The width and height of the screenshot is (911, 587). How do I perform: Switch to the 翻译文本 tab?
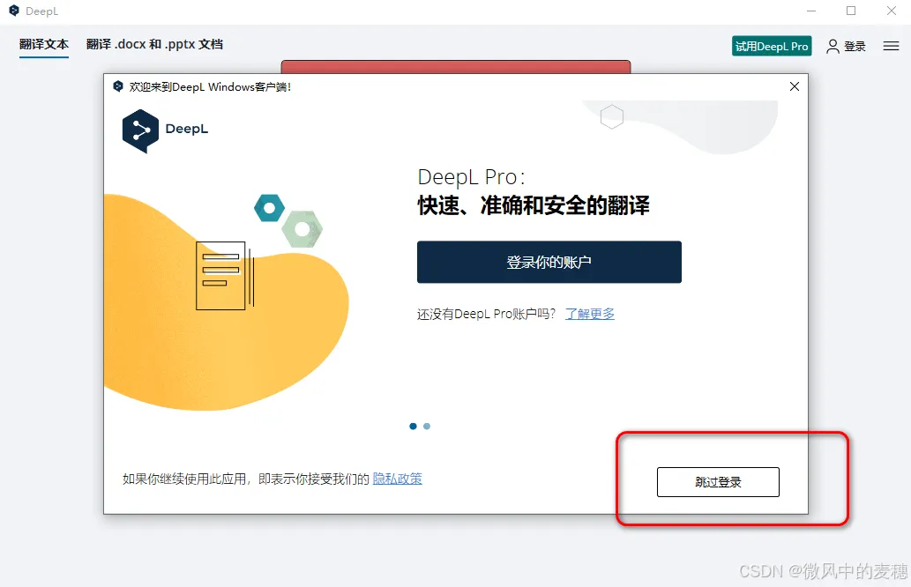[x=43, y=45]
